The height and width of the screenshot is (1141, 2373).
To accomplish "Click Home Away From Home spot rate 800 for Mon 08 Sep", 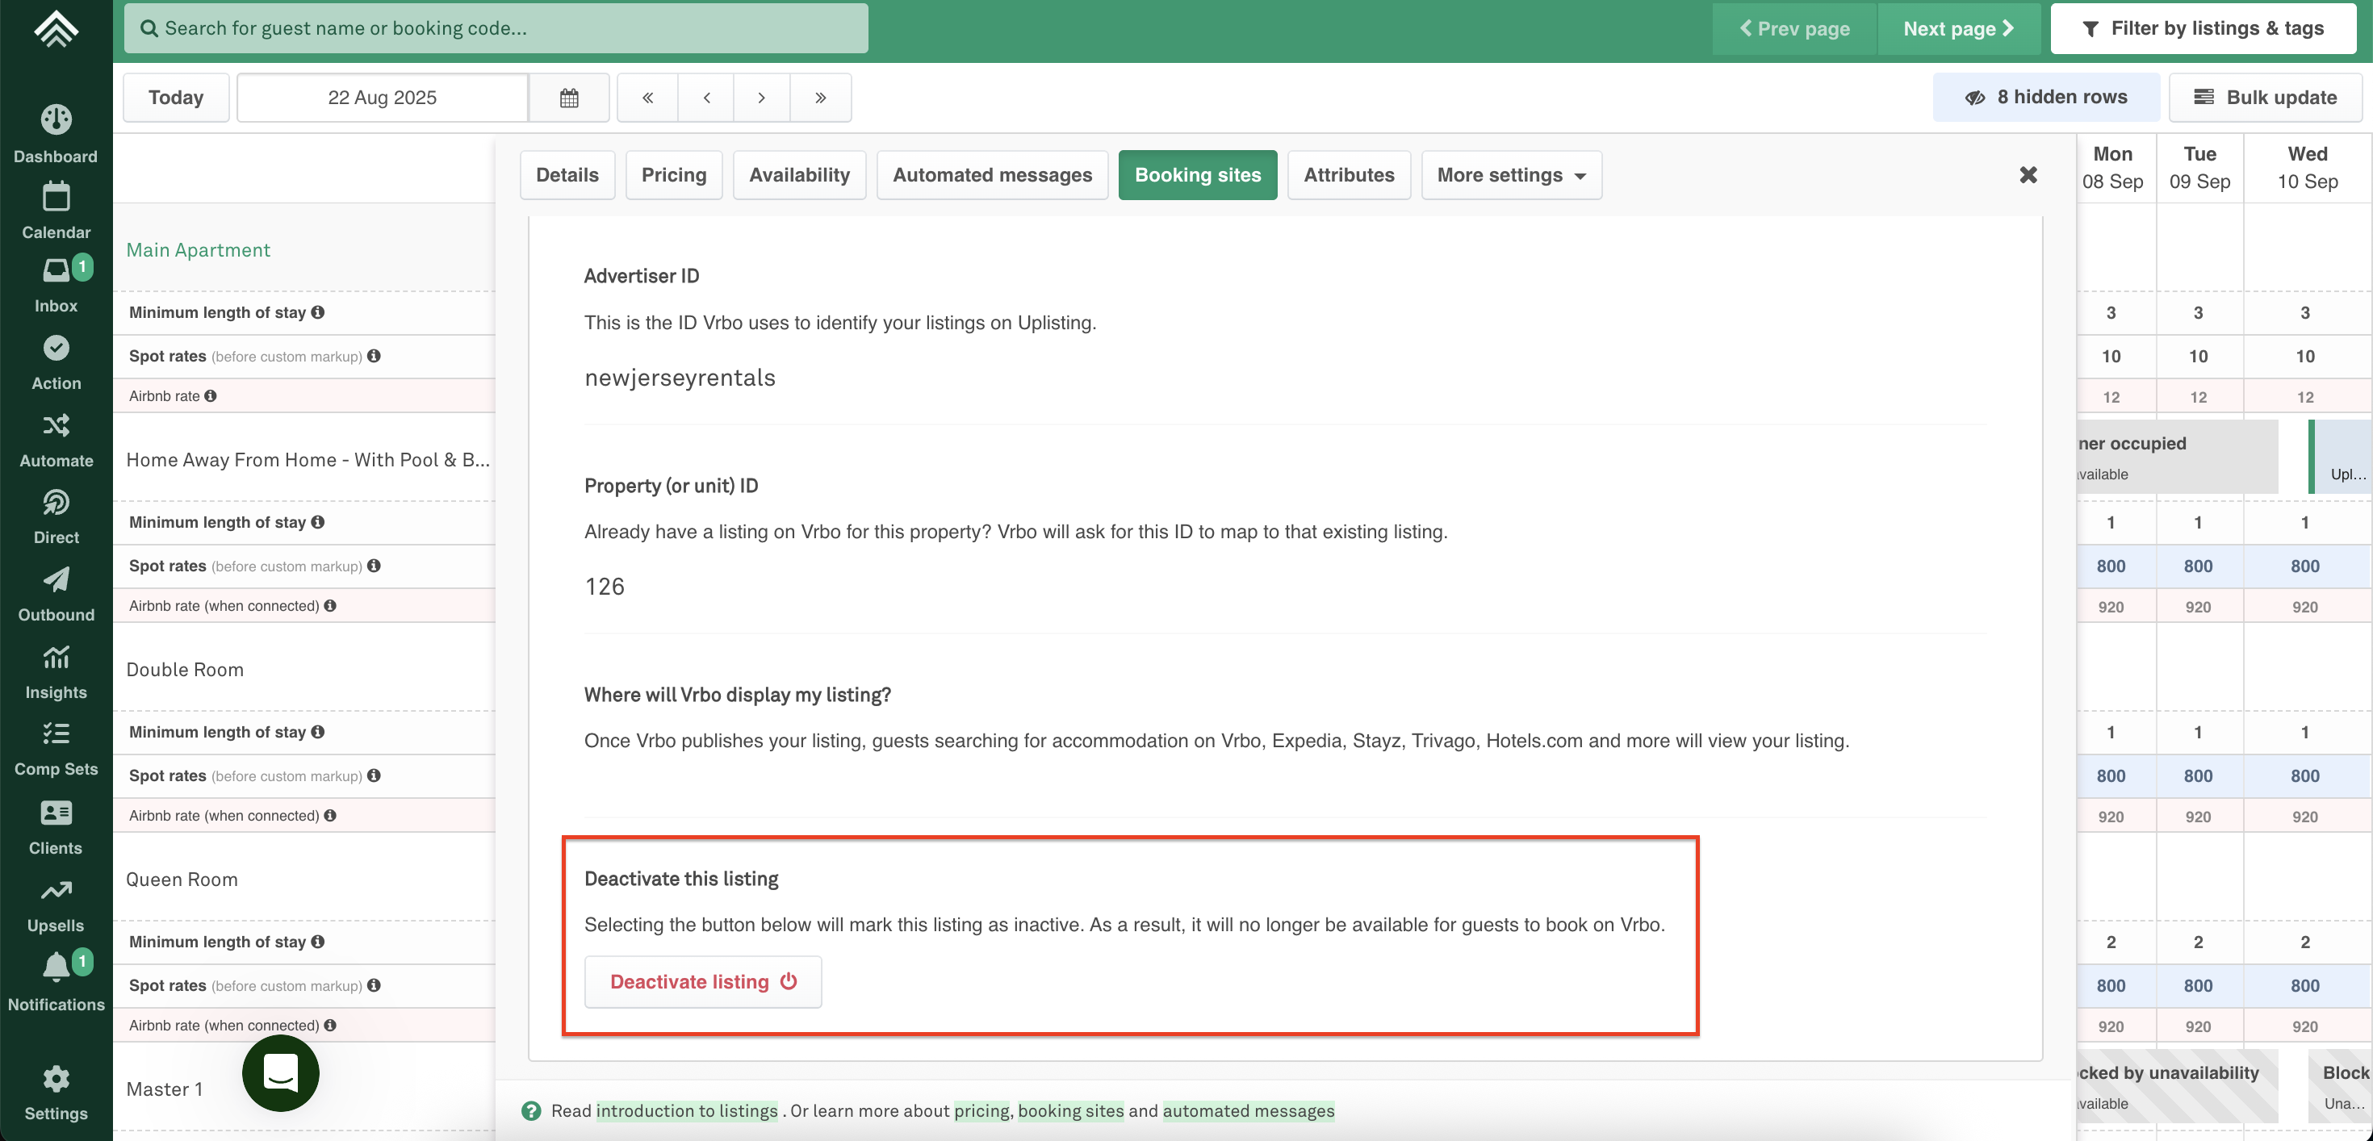I will (2111, 566).
